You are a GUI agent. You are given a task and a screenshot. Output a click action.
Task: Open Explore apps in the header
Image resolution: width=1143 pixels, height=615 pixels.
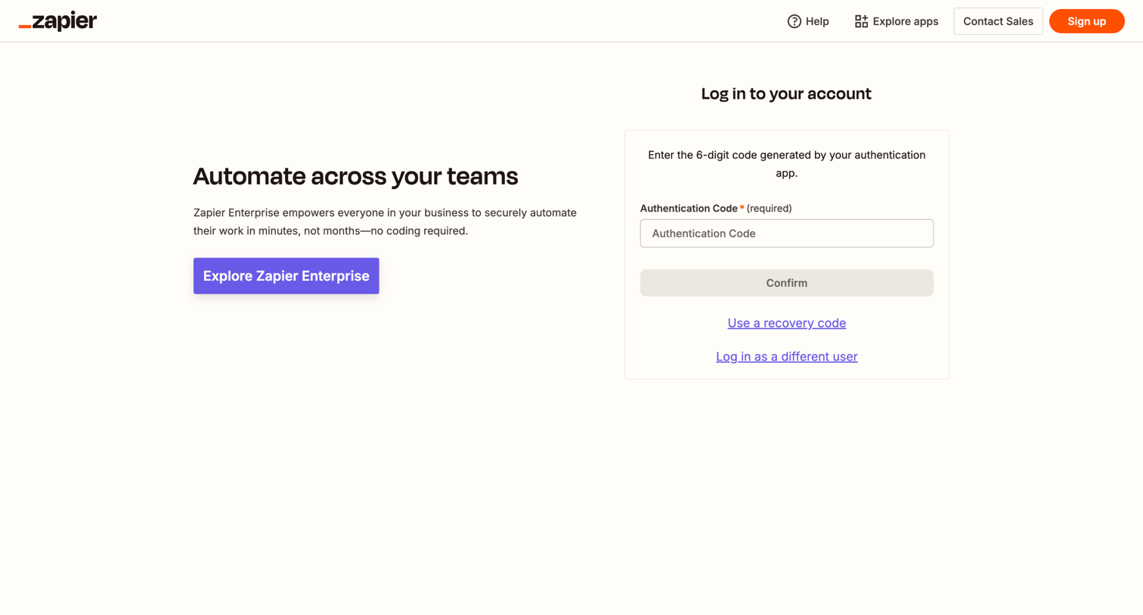tap(897, 21)
